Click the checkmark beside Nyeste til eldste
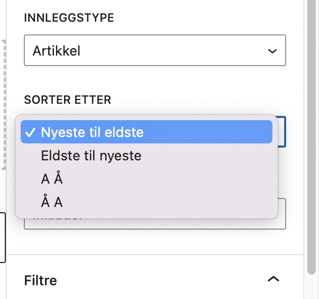This screenshot has width=319, height=299. [31, 132]
